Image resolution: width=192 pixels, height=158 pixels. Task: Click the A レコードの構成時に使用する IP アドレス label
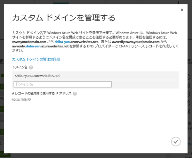[42, 94]
